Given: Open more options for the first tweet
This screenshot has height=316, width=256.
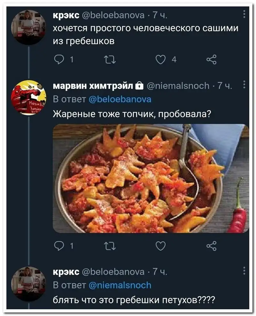Looking at the screenshot, I should (x=244, y=15).
